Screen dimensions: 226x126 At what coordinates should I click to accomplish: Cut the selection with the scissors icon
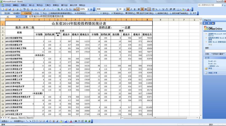[32, 9]
